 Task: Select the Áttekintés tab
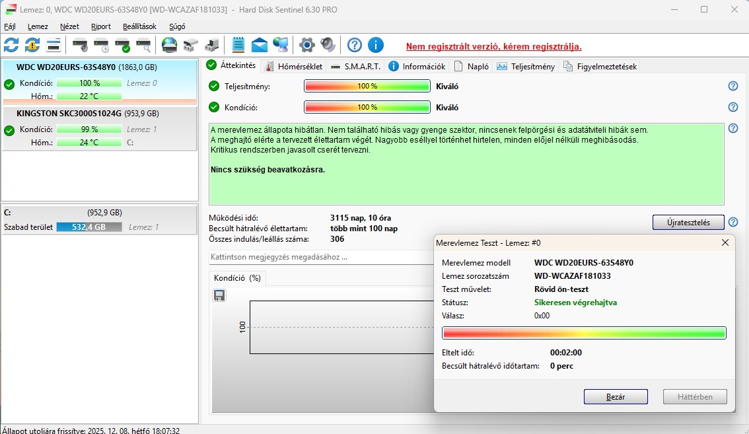(x=231, y=65)
